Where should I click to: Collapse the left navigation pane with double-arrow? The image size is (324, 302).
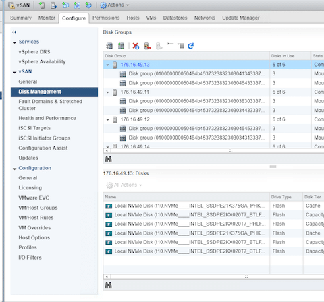(14, 32)
